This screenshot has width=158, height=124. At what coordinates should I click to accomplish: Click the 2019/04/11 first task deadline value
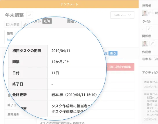pos(61,51)
